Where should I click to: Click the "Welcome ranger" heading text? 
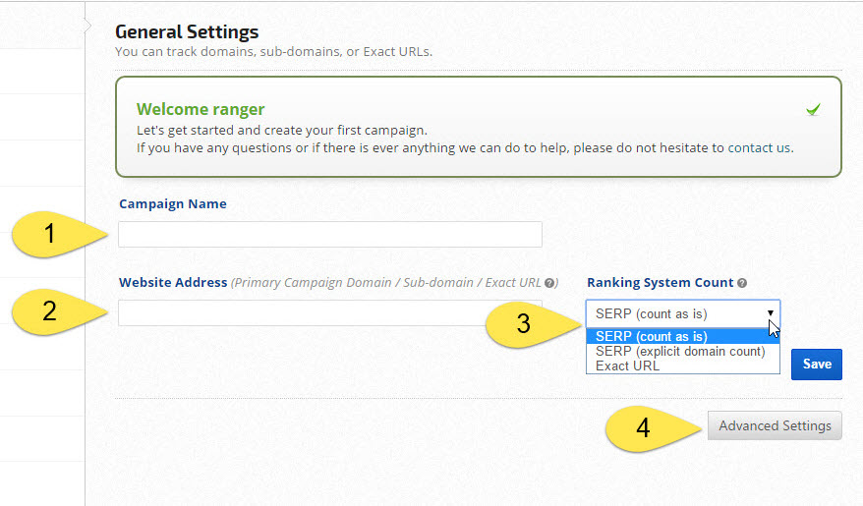[x=201, y=109]
